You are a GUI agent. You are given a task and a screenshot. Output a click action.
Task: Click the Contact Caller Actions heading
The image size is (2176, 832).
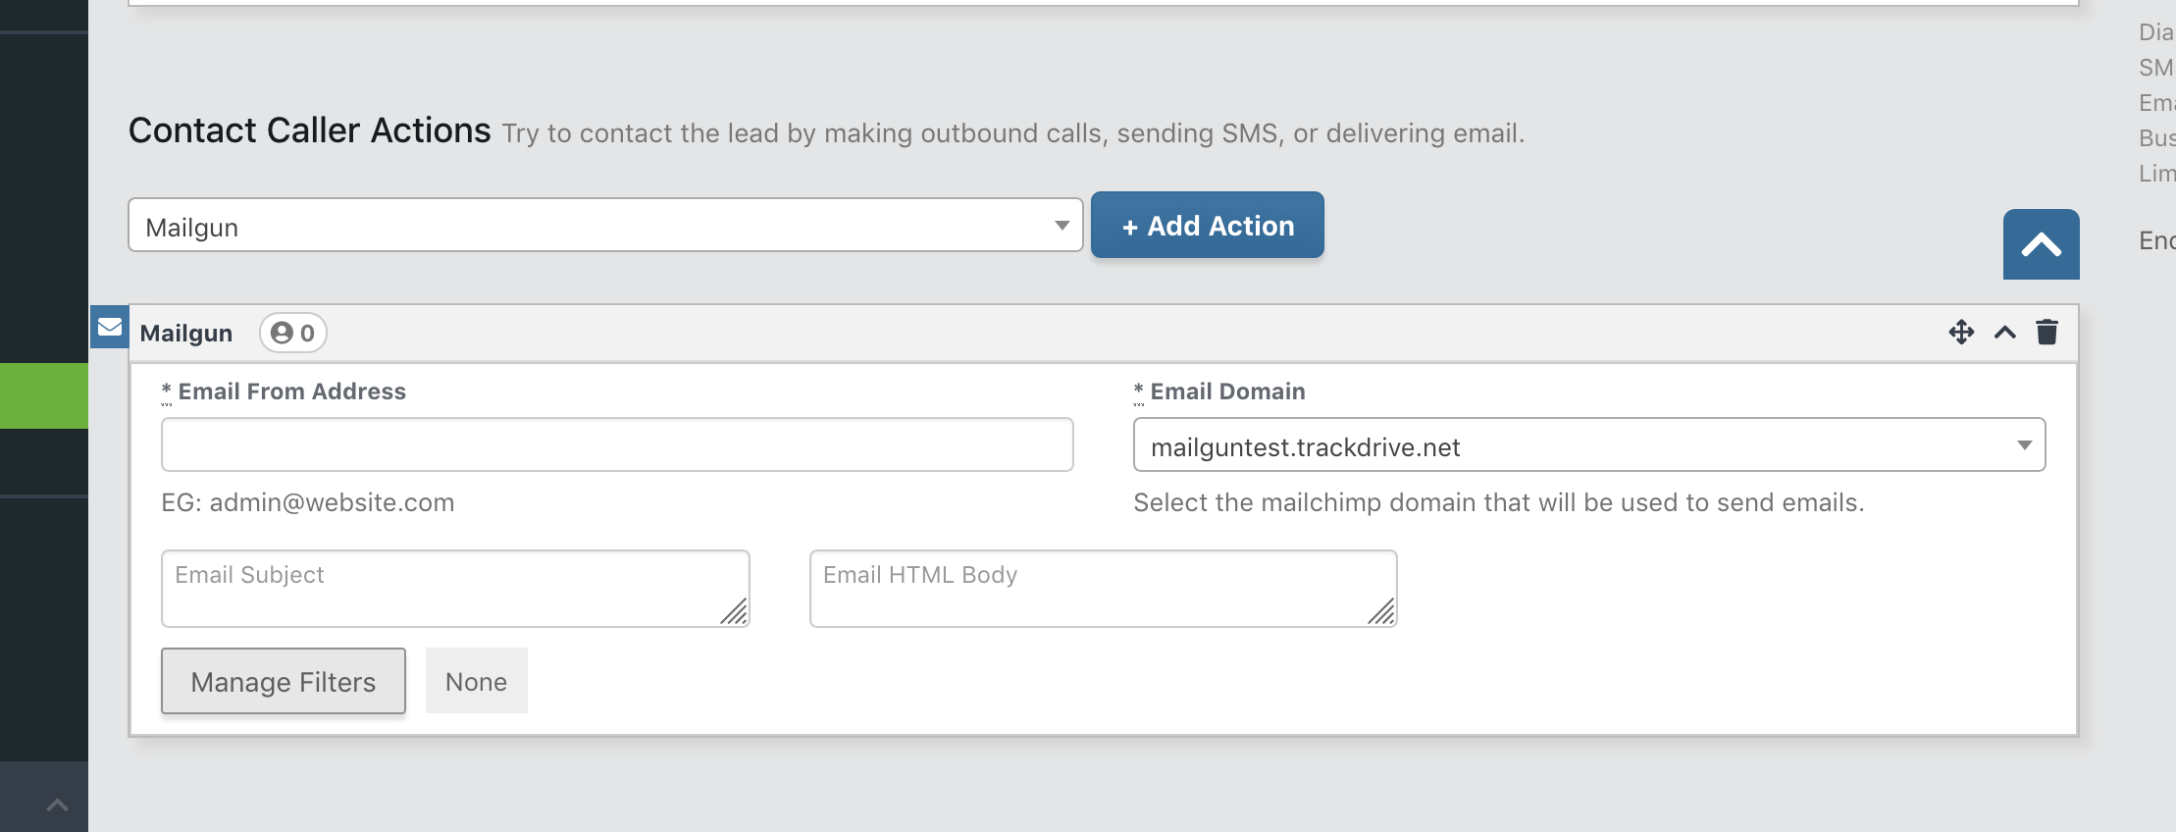310,130
